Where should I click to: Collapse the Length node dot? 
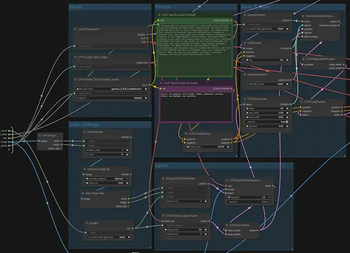pyautogui.click(x=86, y=223)
